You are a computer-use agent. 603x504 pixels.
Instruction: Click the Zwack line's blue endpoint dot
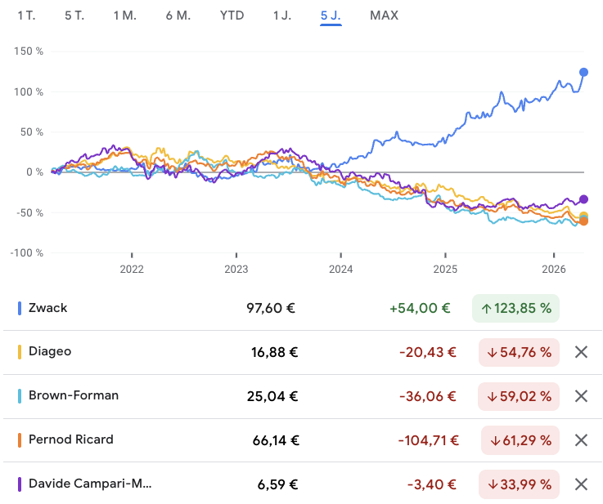pyautogui.click(x=583, y=72)
